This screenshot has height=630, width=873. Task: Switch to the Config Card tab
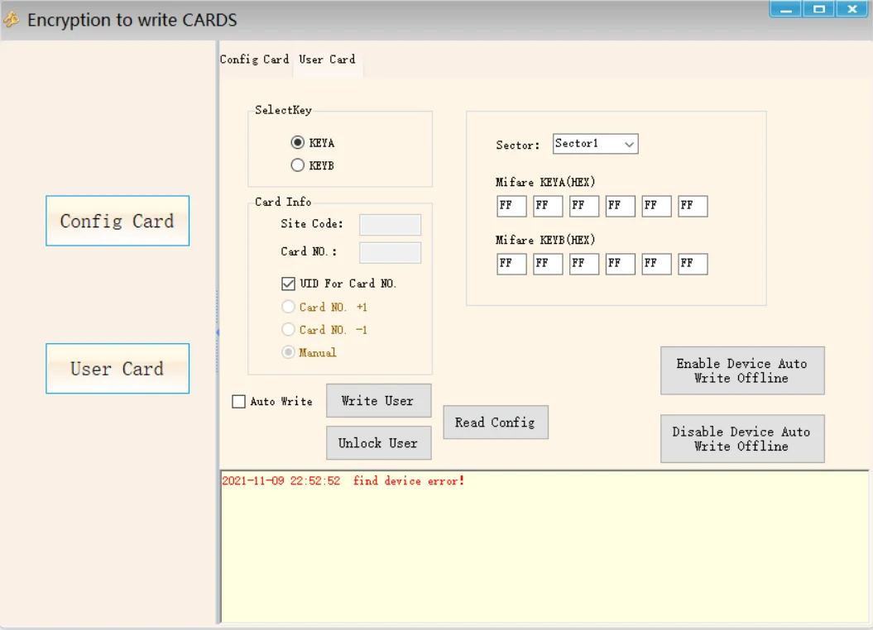coord(254,60)
